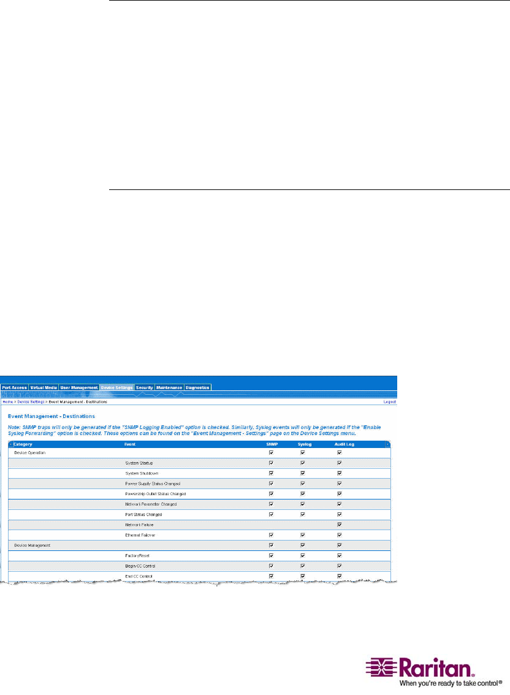This screenshot has width=510, height=695.
Task: Select the Device Operation category row label
Action: (x=29, y=452)
